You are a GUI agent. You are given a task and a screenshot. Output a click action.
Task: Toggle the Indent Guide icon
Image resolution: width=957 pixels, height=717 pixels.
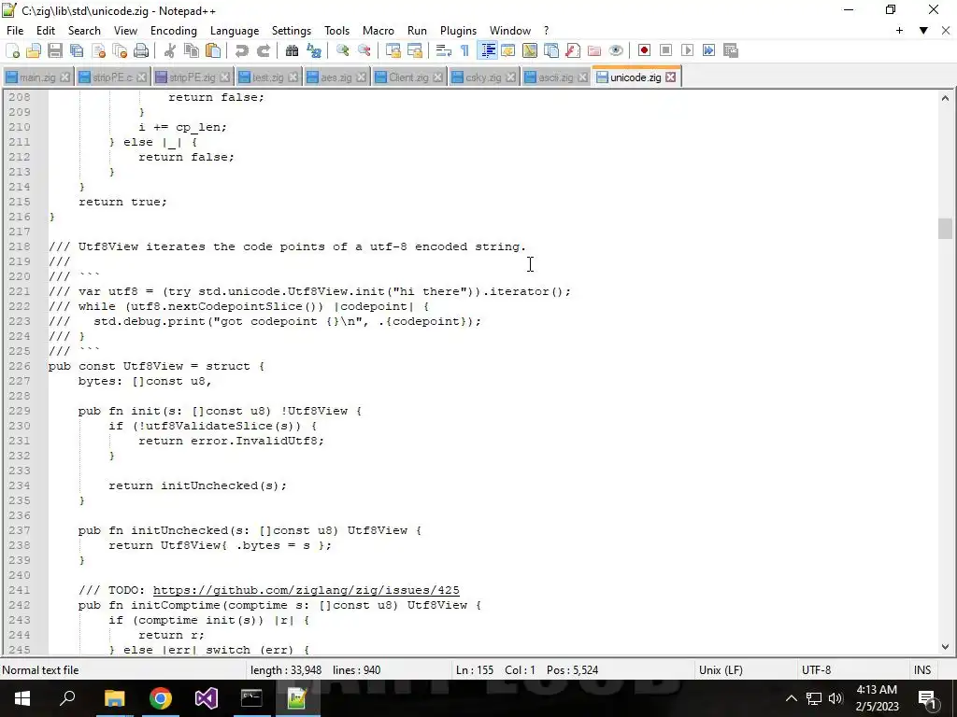click(x=488, y=50)
